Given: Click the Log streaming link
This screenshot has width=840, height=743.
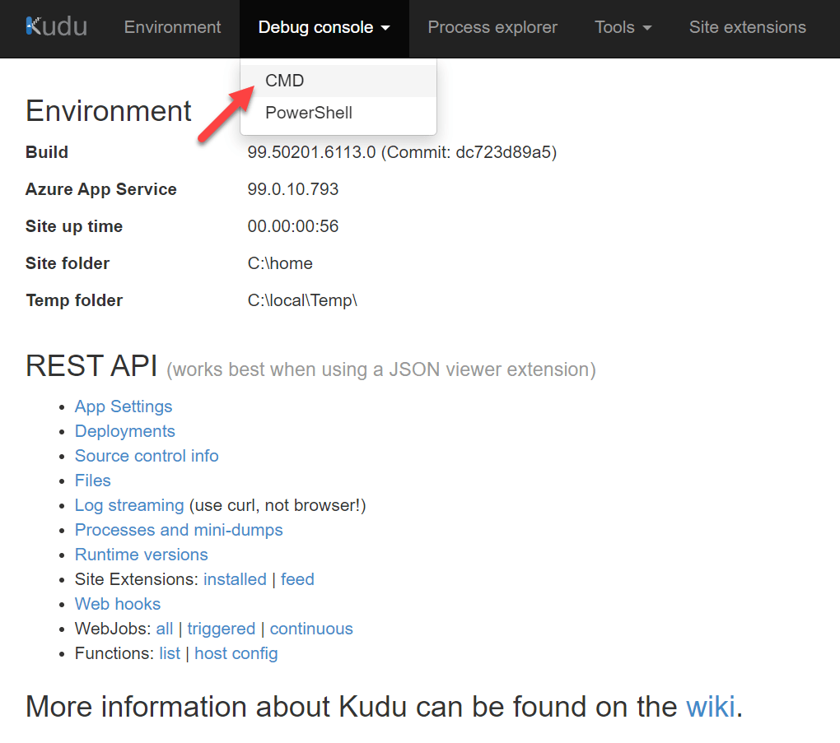Looking at the screenshot, I should (x=129, y=505).
